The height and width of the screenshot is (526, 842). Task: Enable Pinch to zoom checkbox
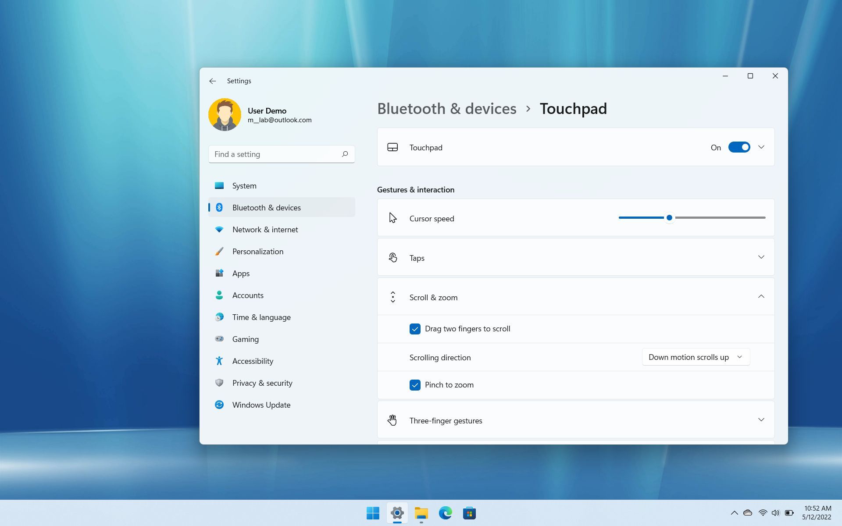[414, 384]
